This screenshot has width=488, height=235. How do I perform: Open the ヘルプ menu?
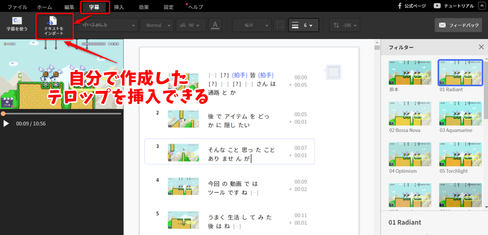196,7
